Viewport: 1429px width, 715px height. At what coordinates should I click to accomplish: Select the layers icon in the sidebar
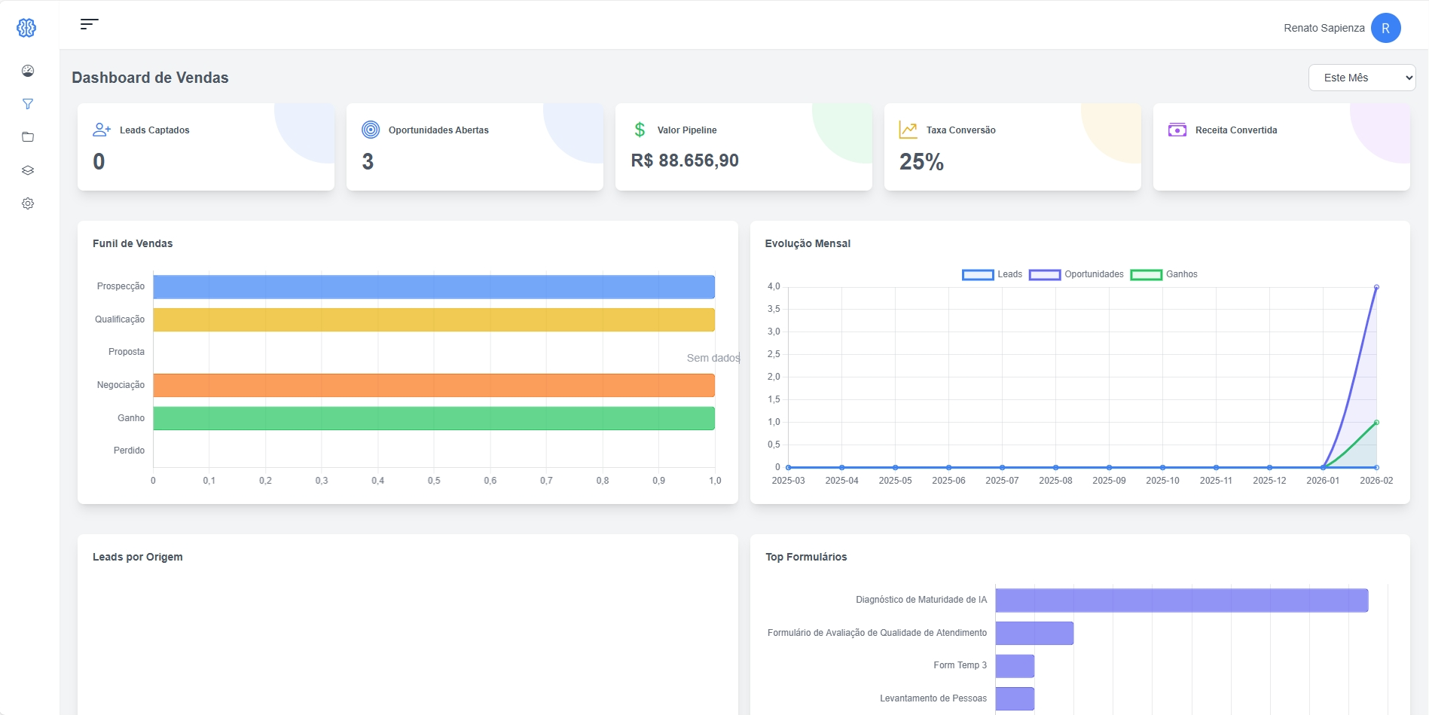(x=27, y=170)
